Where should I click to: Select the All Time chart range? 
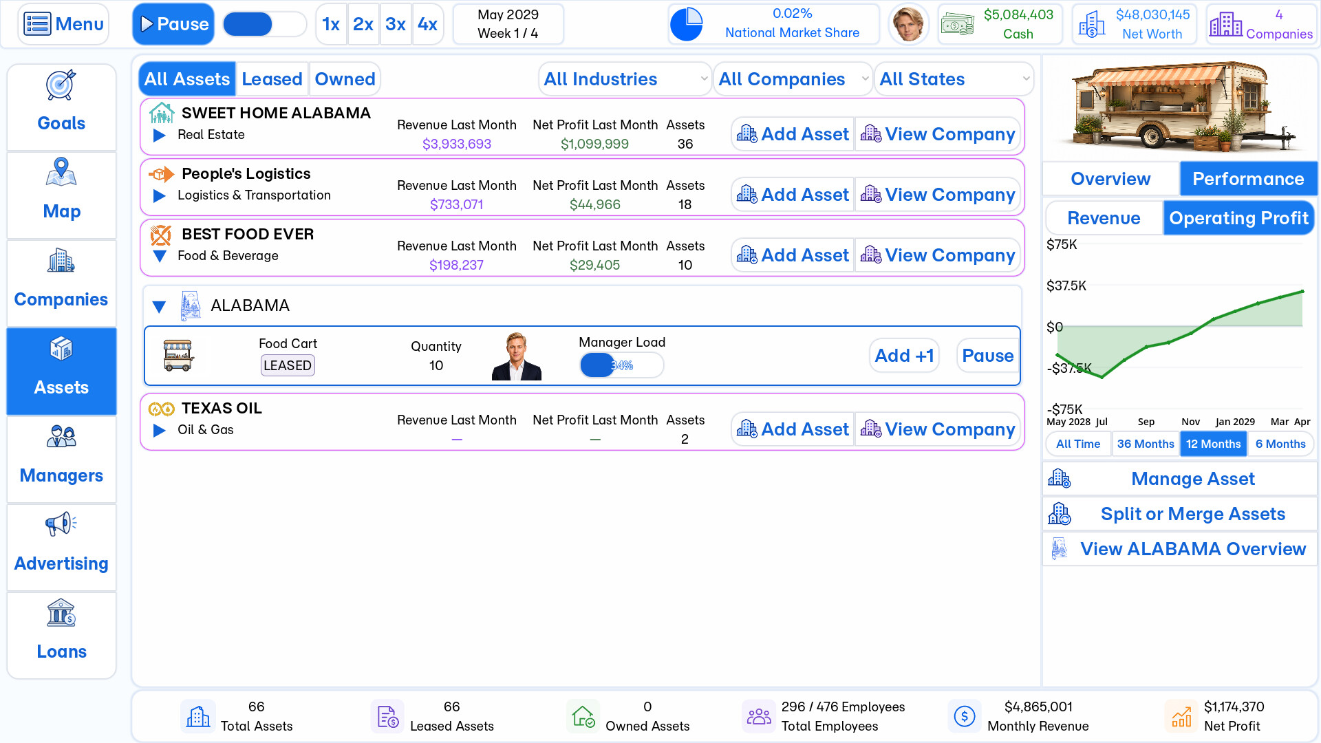tap(1078, 444)
